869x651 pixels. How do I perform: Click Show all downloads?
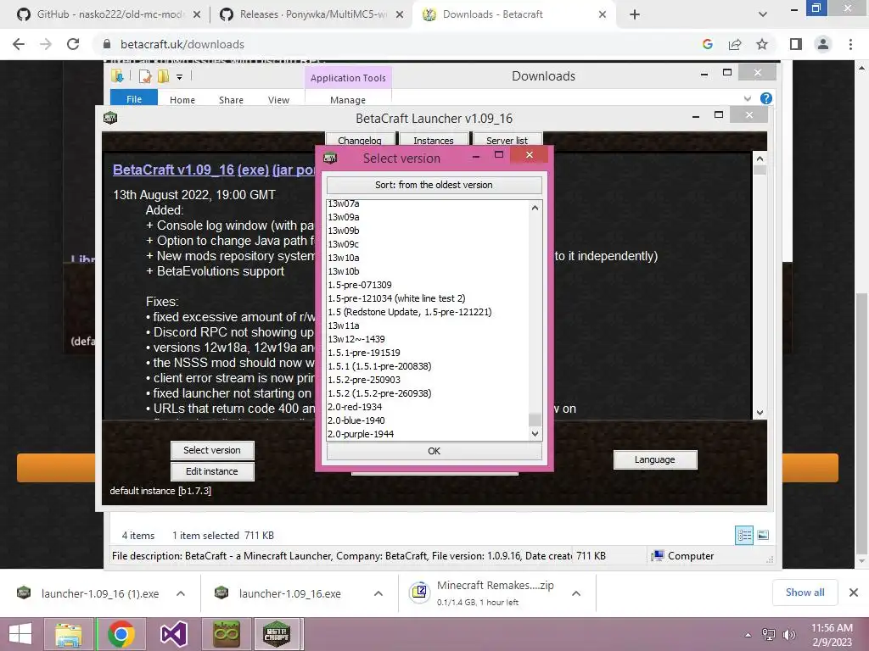805,593
